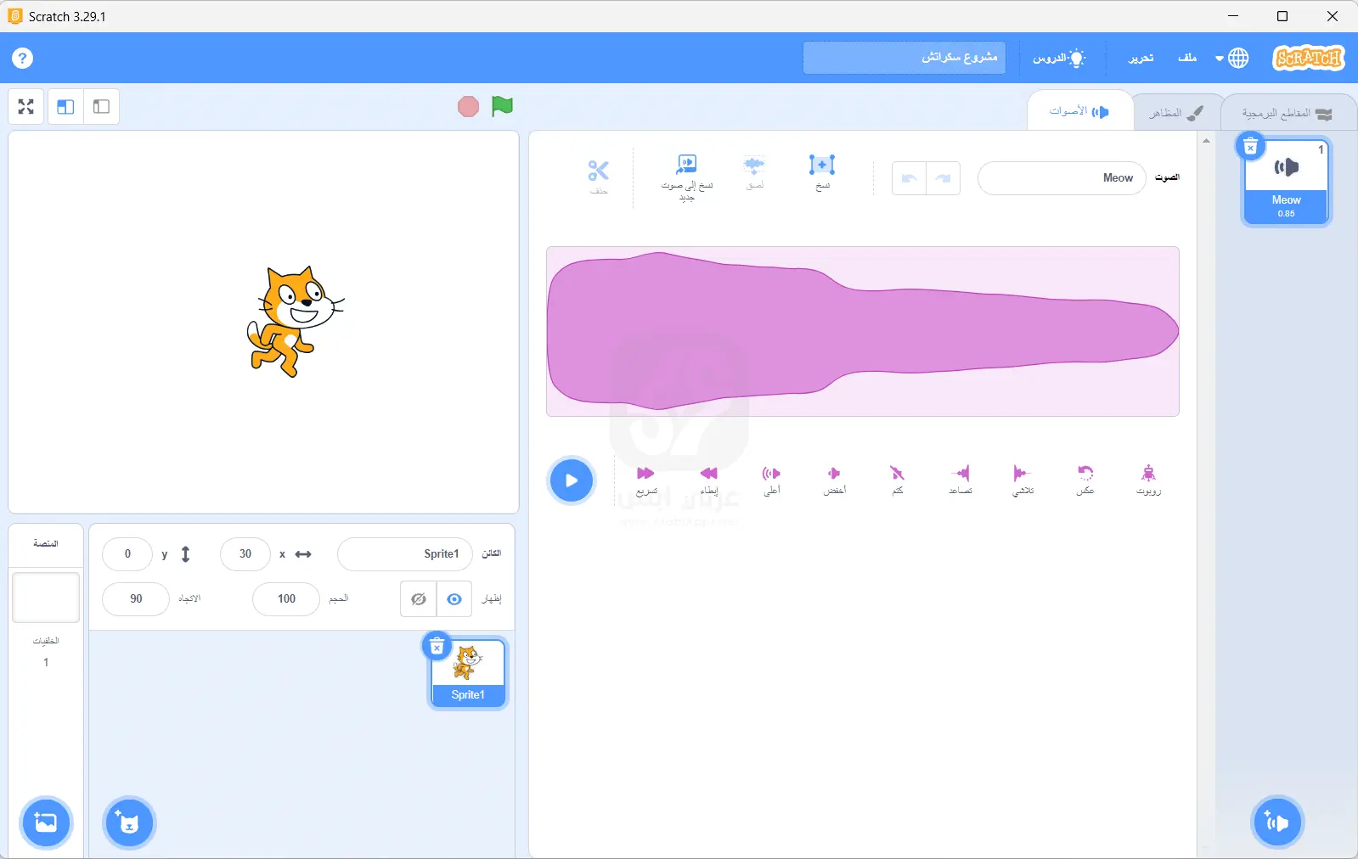Apply the Fade in effect
The width and height of the screenshot is (1358, 859).
pos(961,480)
